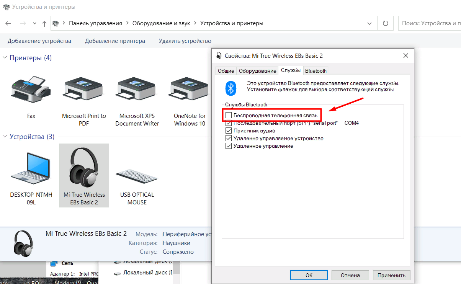Collapse the Принтеры (4) group

tap(5, 58)
